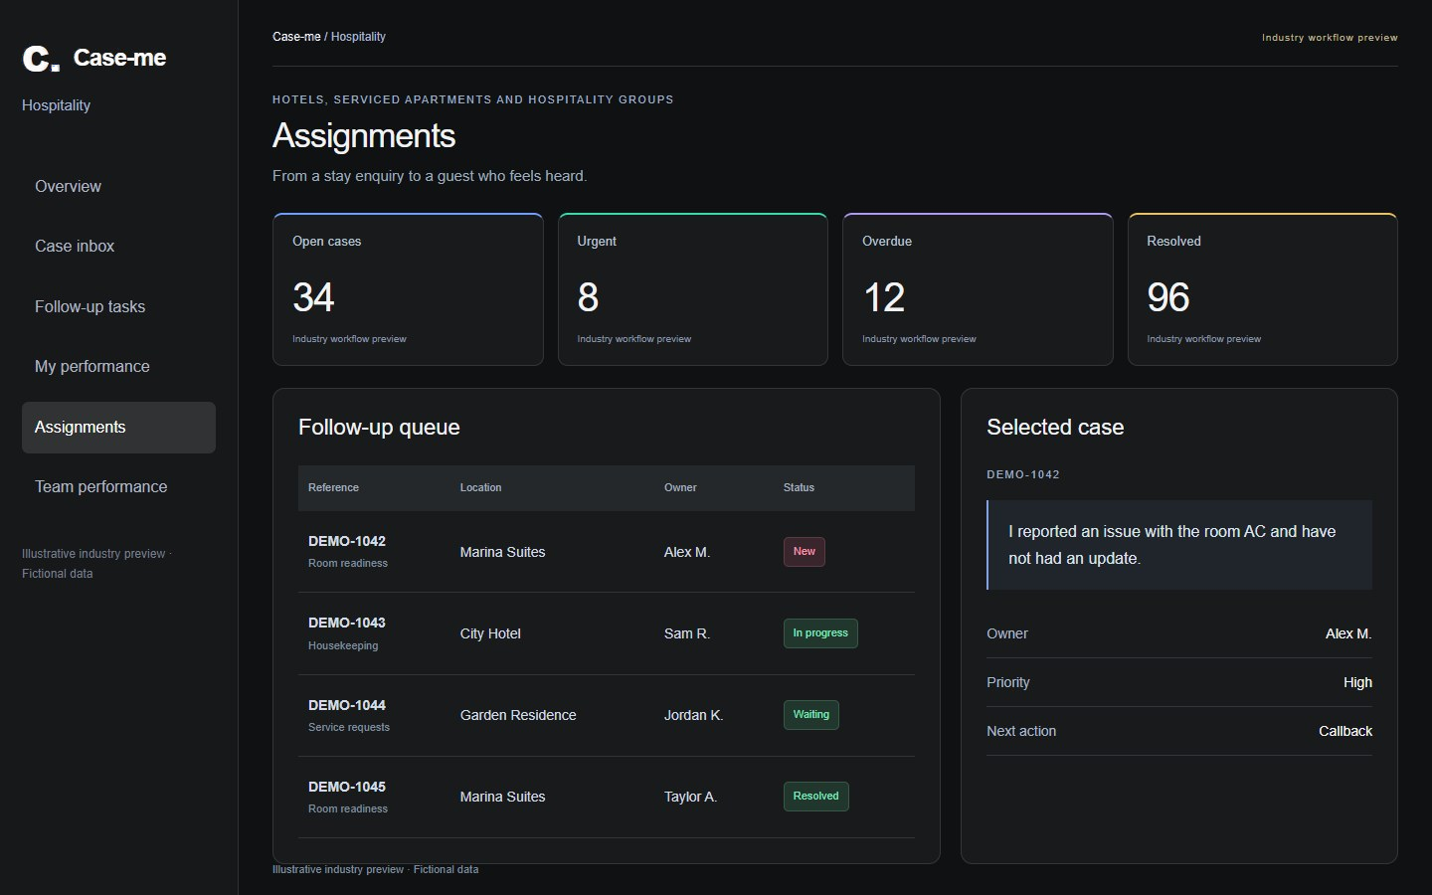This screenshot has width=1432, height=895.
Task: Open Follow-up tasks in sidebar
Action: click(118, 307)
